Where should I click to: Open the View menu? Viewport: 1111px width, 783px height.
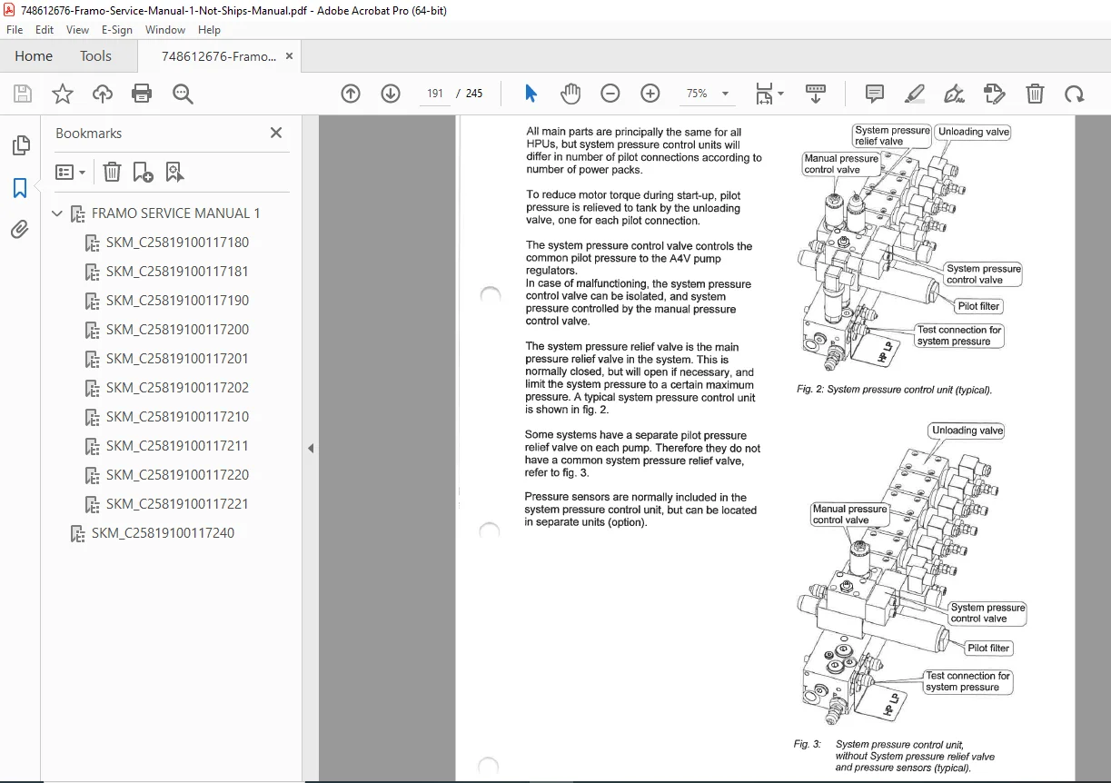click(x=78, y=30)
